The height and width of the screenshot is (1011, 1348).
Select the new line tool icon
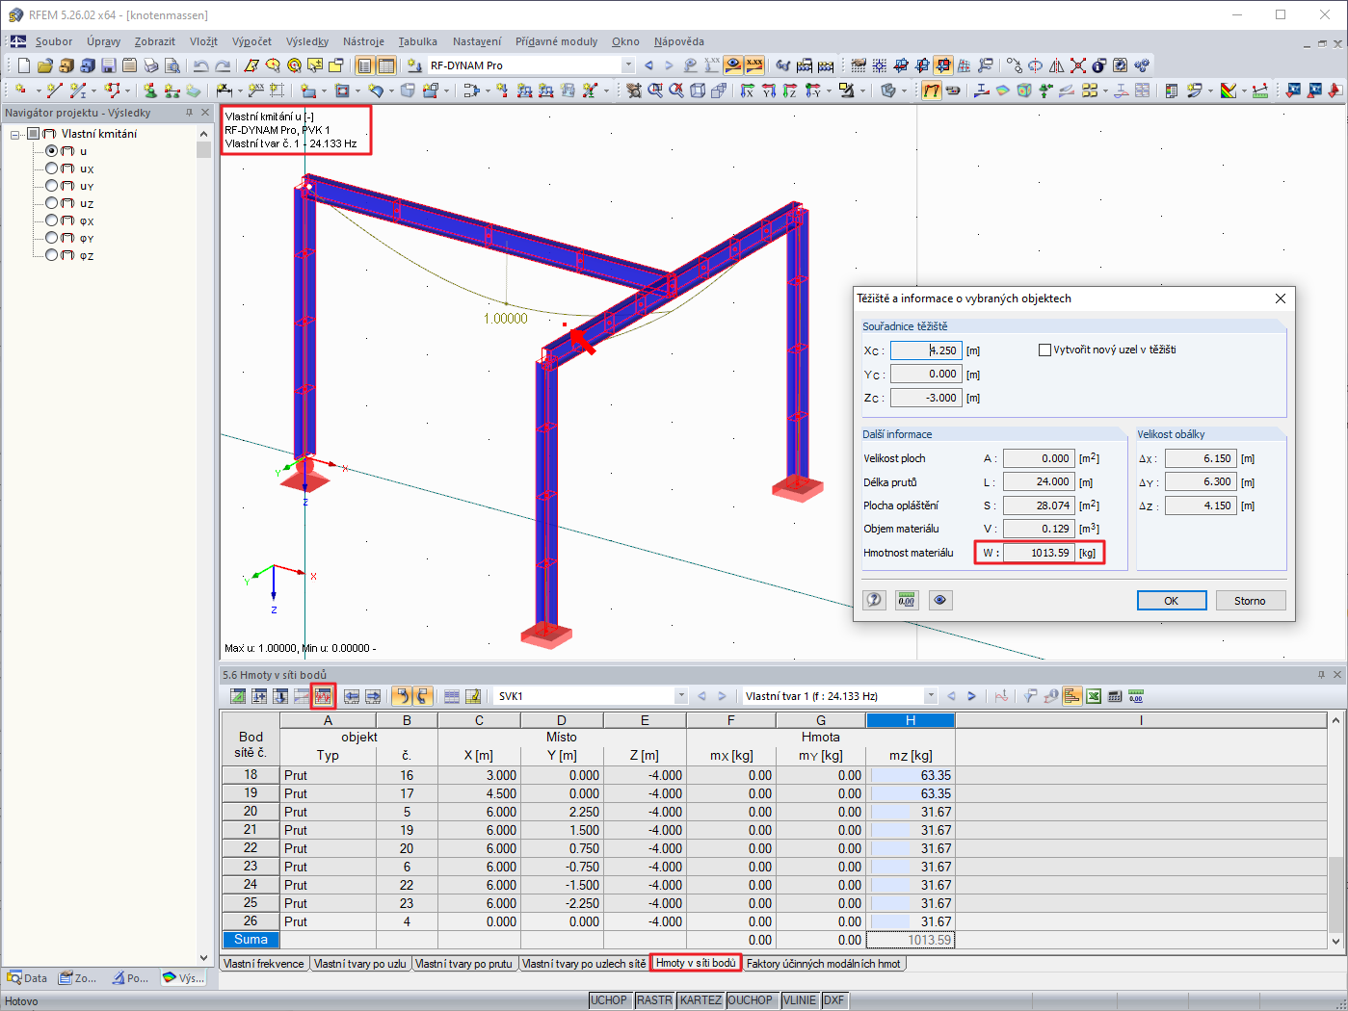(54, 91)
